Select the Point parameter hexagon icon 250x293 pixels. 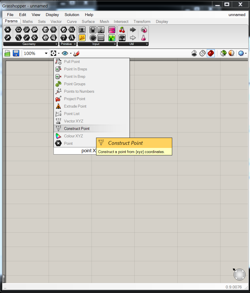coord(8,30)
